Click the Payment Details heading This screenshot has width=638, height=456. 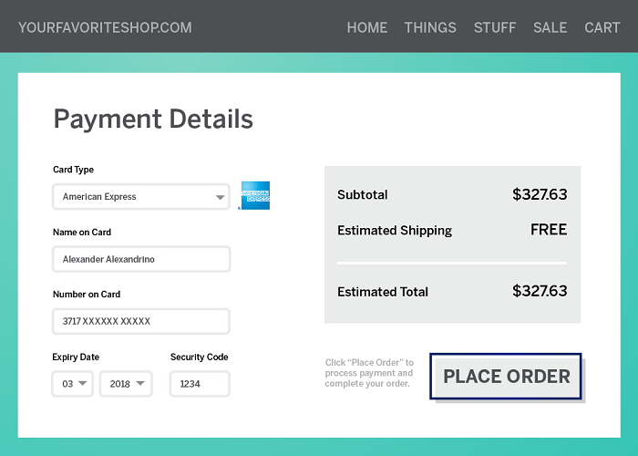pyautogui.click(x=153, y=119)
